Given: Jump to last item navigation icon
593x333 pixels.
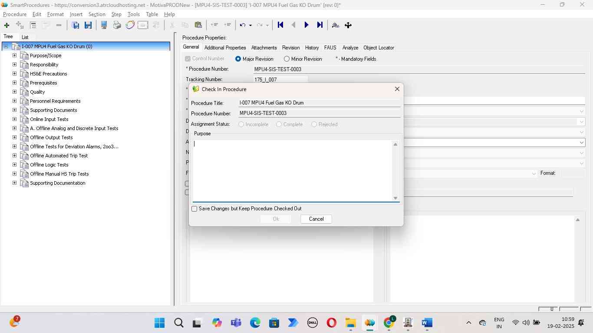Looking at the screenshot, I should [x=320, y=25].
